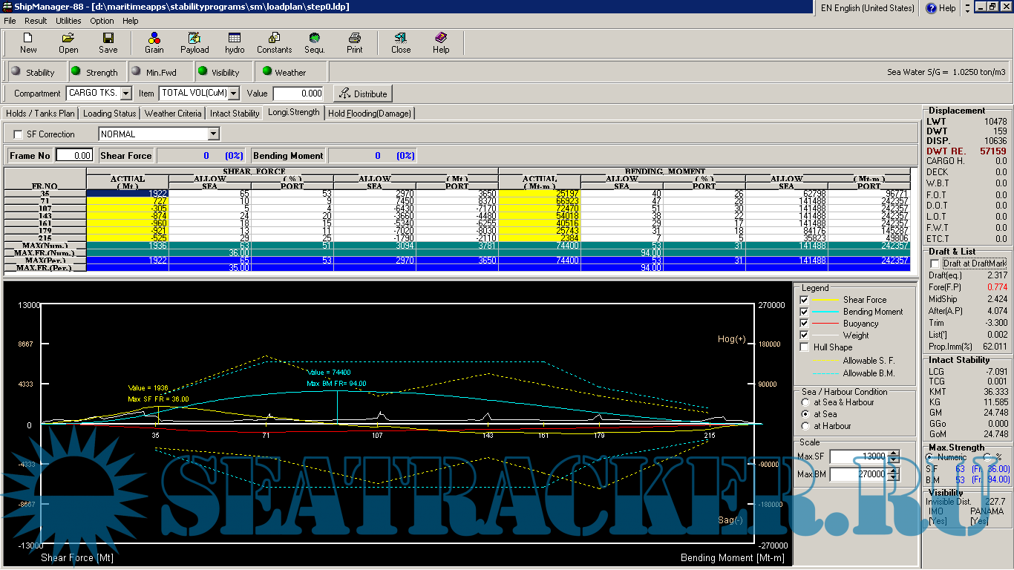Expand the Compartment CARGO TKS. dropdown
The image size is (1014, 570).
pos(125,94)
